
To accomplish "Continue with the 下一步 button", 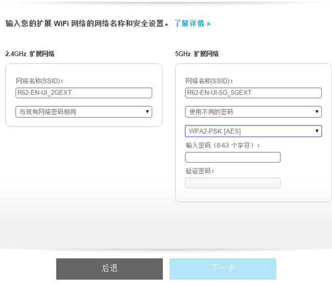I will (x=223, y=269).
